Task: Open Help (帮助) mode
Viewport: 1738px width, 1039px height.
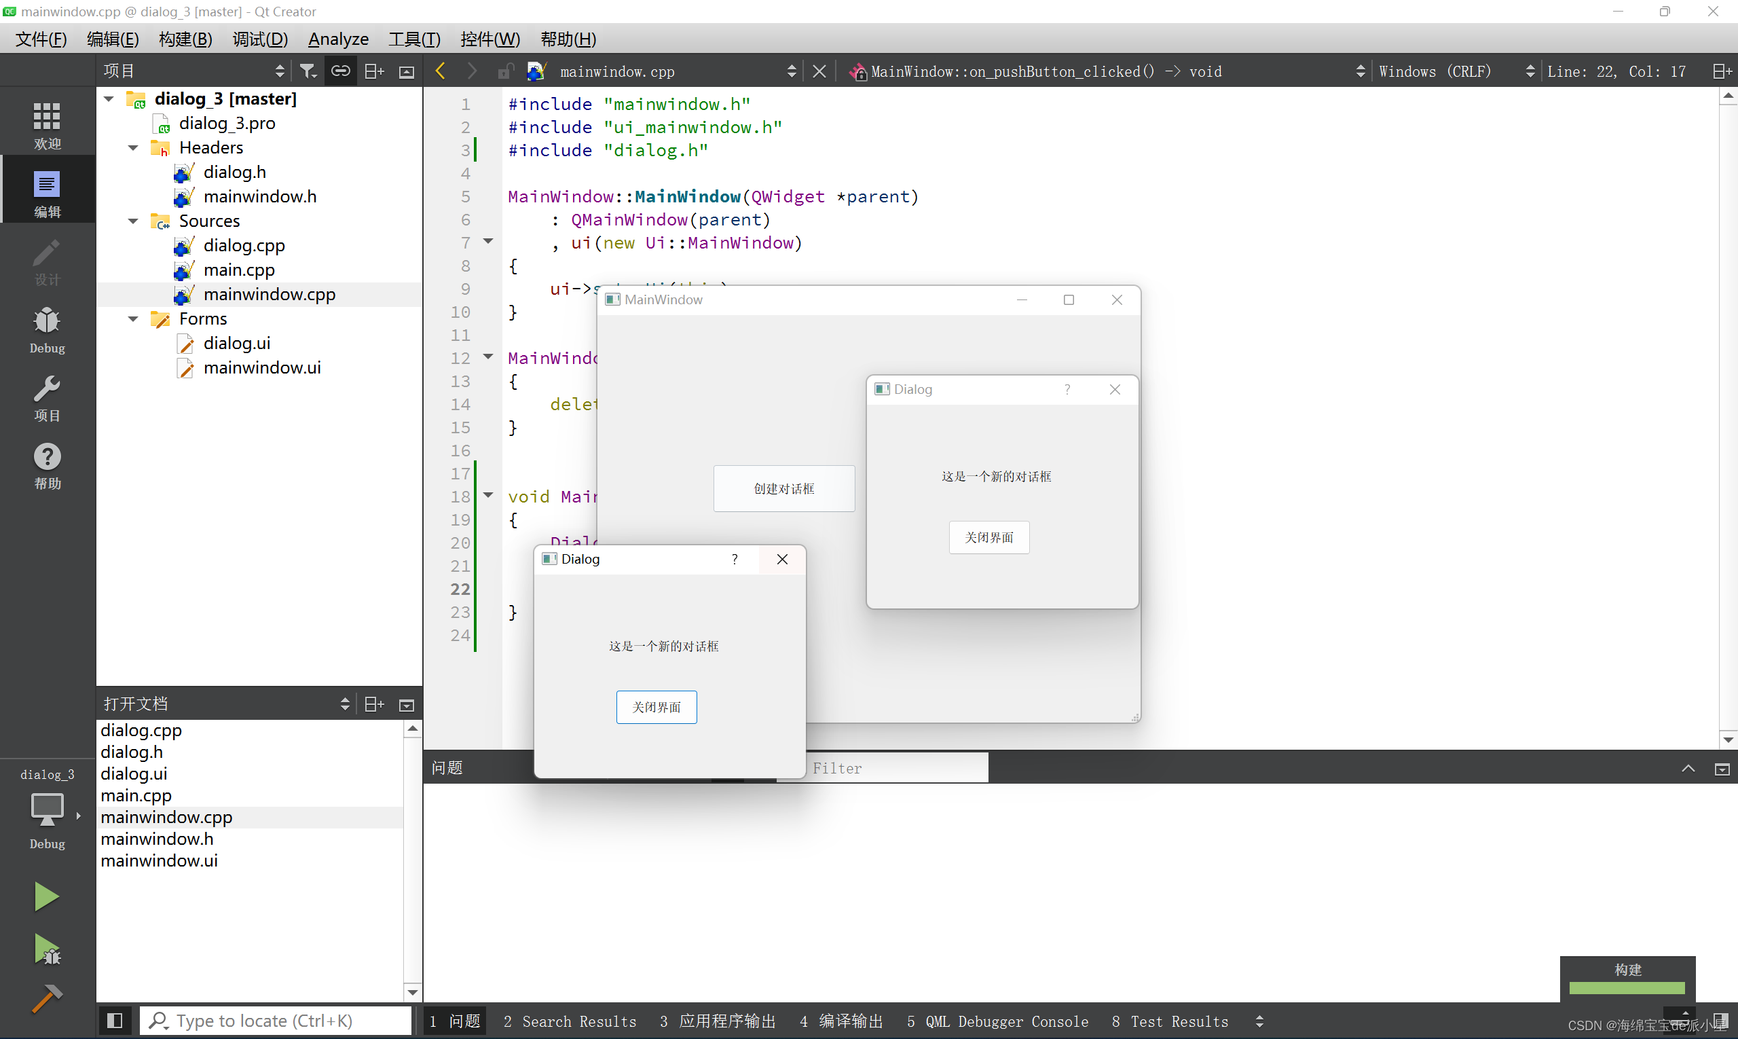Action: (47, 466)
